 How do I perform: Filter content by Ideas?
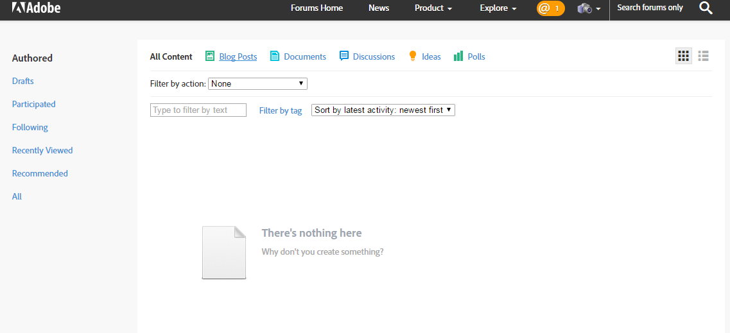click(431, 56)
